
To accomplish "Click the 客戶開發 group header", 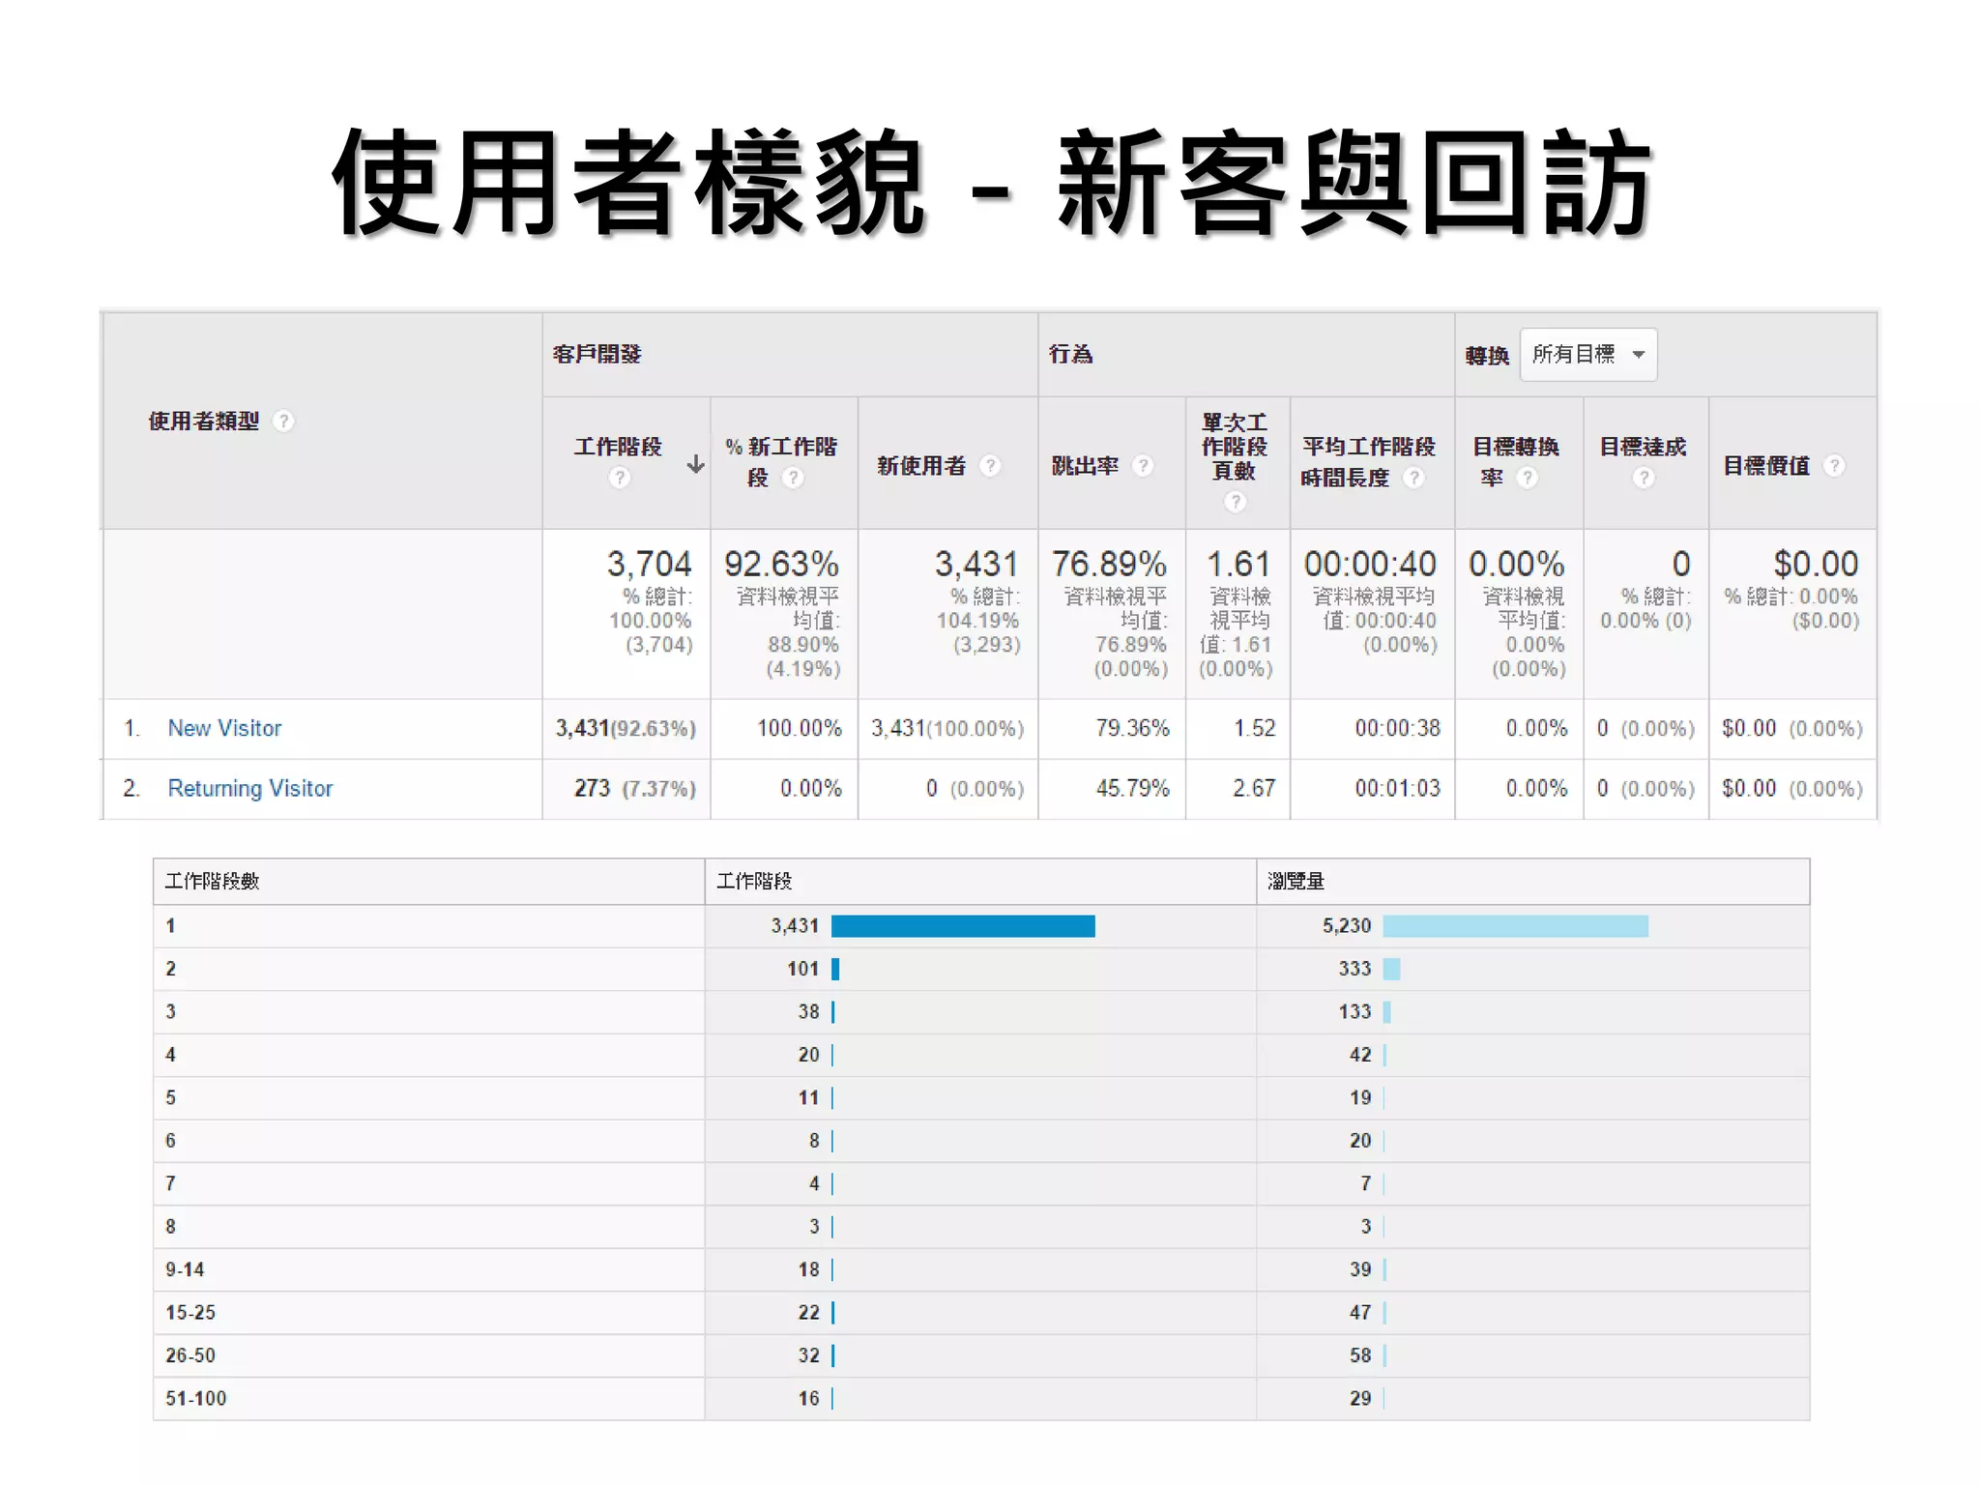I will pos(597,355).
